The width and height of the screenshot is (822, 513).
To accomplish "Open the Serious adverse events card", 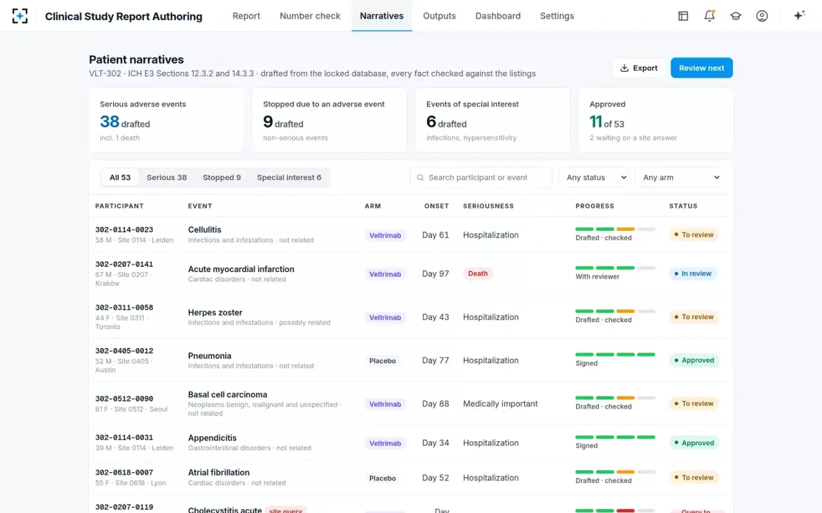I will 166,120.
